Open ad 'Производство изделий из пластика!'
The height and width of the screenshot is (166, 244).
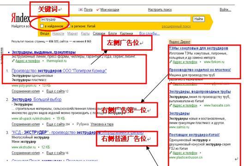[200, 70]
